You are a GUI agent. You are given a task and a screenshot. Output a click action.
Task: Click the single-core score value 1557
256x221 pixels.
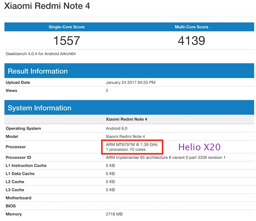(x=67, y=41)
